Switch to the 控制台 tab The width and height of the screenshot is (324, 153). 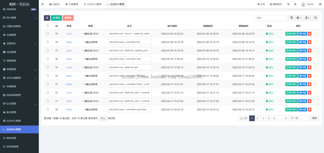tap(55, 4)
